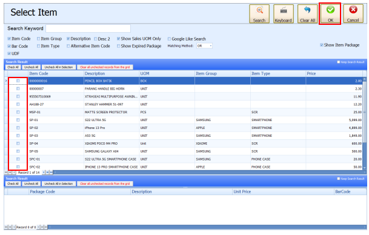This screenshot has width=369, height=235.
Task: Open the Matching Method dropdown
Action: (x=211, y=46)
